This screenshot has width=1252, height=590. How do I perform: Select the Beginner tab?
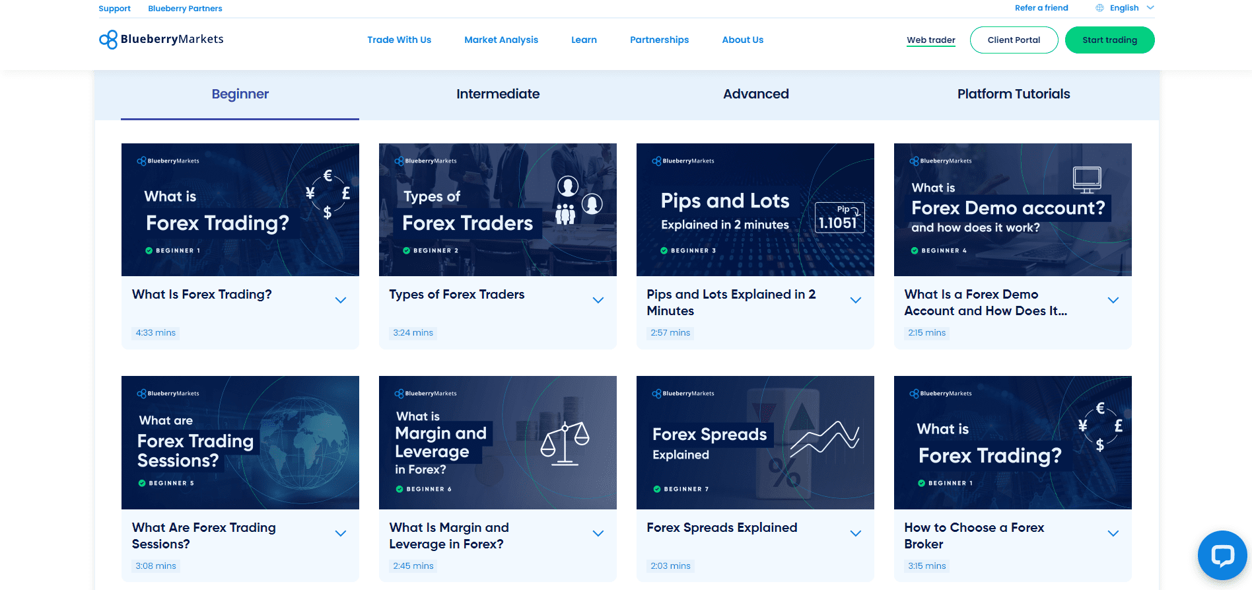click(240, 94)
